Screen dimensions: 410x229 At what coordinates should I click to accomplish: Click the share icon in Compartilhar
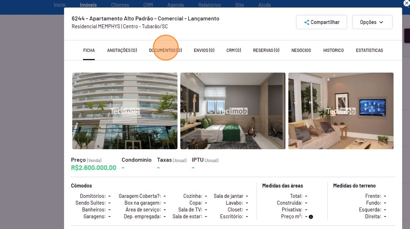pos(306,22)
